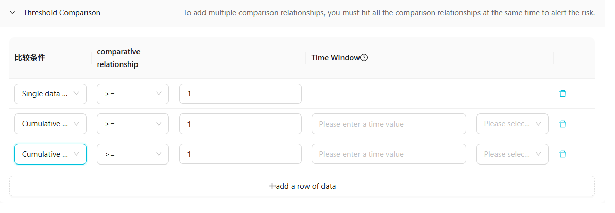Click the Threshold Comparison section title
Screen dimensions: 615x213
62,12
